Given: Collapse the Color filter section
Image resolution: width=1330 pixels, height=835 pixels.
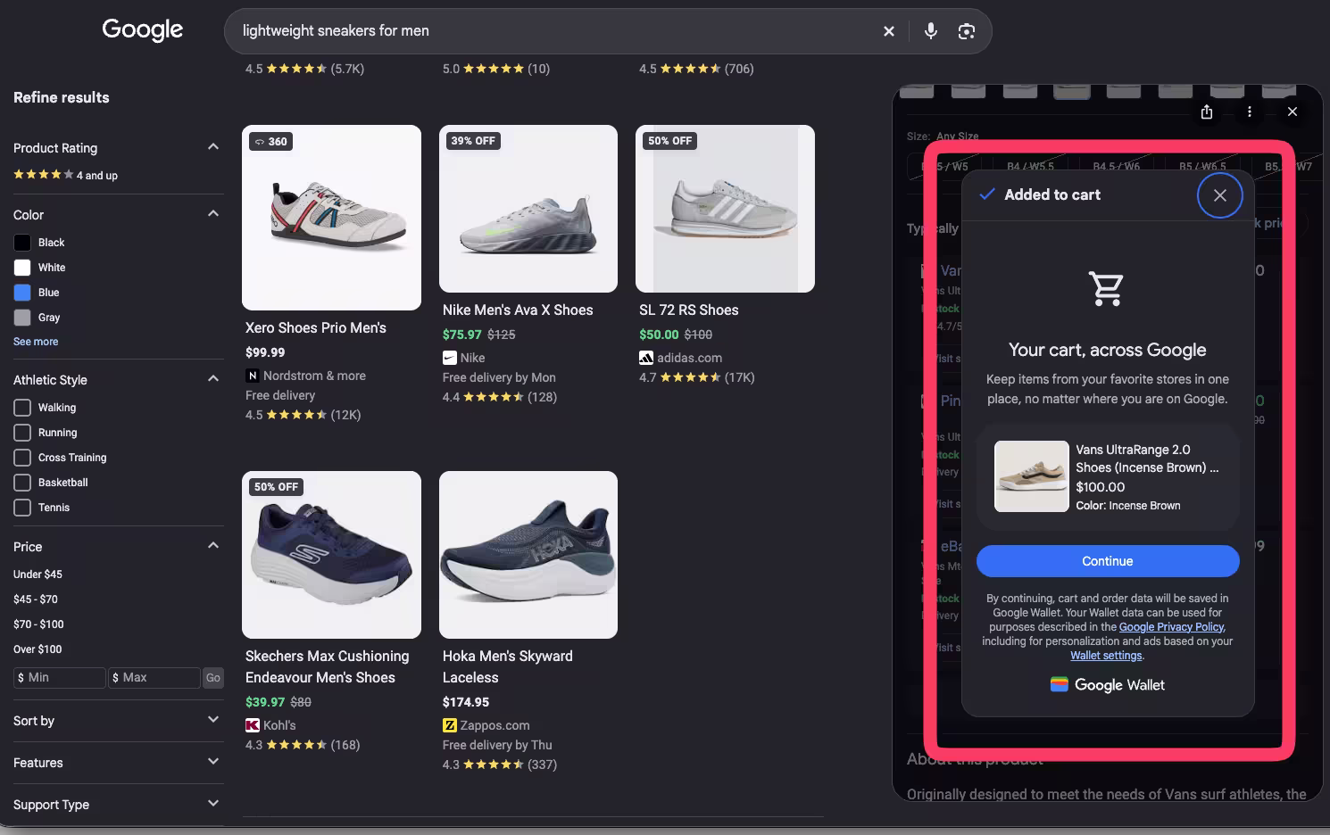Looking at the screenshot, I should (213, 214).
